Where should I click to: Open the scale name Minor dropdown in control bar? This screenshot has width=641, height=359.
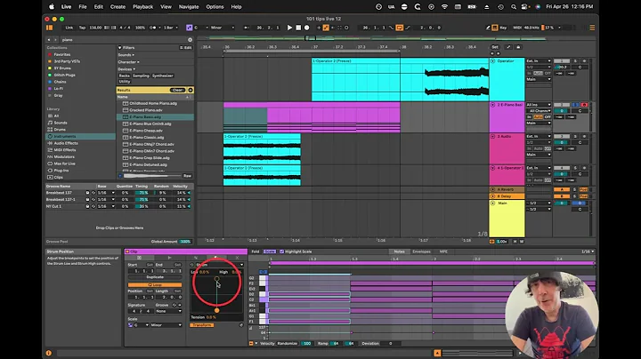pyautogui.click(x=223, y=28)
